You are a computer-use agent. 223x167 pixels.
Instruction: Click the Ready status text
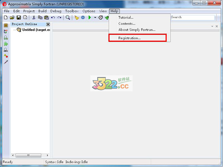[8, 162]
